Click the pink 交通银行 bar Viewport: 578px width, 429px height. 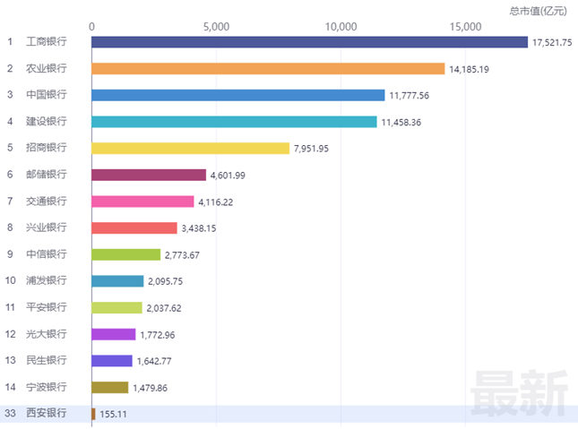point(142,202)
